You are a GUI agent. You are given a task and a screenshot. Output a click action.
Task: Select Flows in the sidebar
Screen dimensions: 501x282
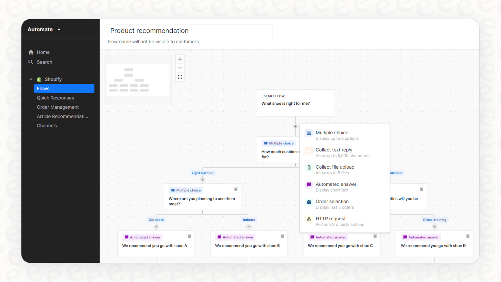(x=43, y=88)
